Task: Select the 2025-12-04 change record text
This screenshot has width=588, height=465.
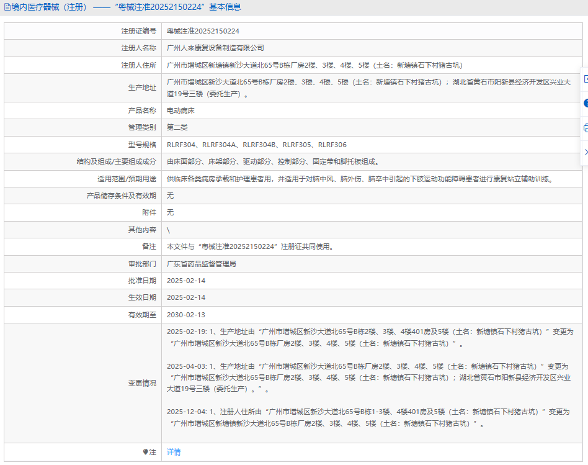Action: point(368,418)
